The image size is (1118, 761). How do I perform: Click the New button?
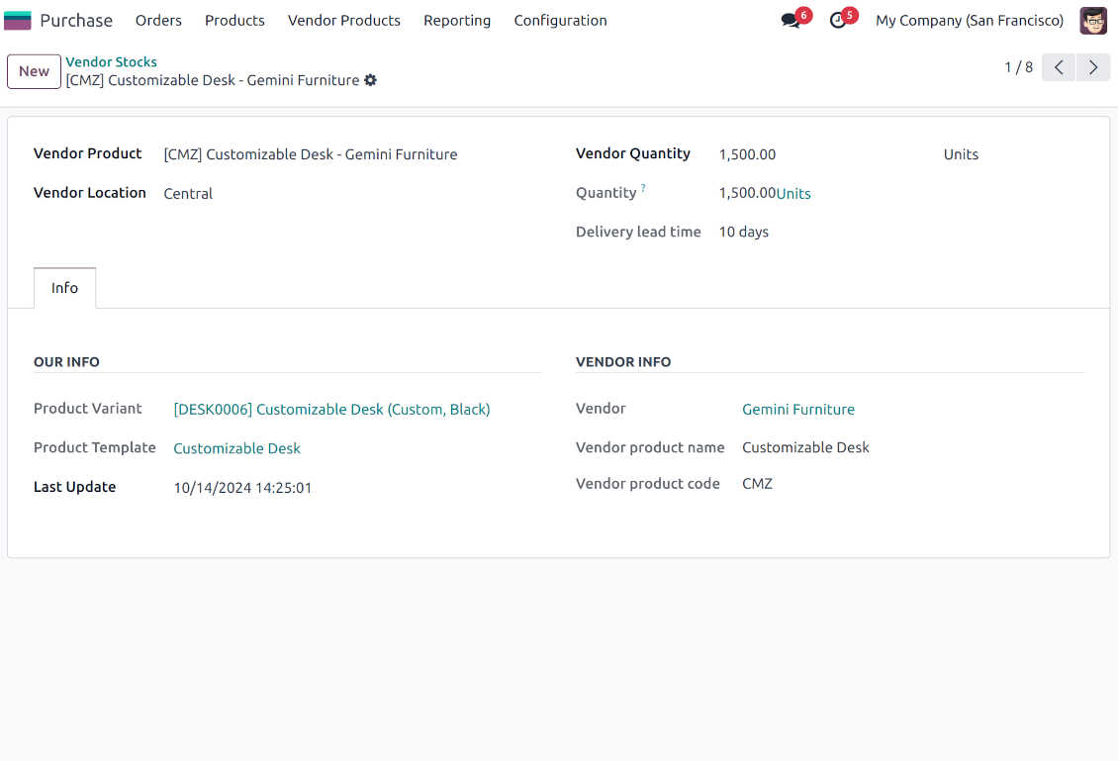(x=34, y=71)
